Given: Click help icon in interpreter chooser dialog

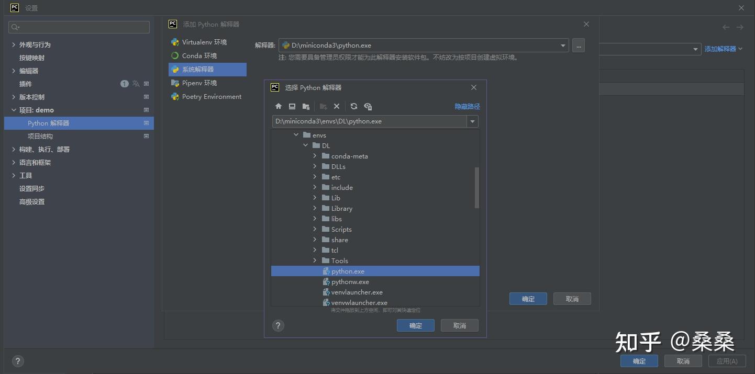Looking at the screenshot, I should 279,325.
